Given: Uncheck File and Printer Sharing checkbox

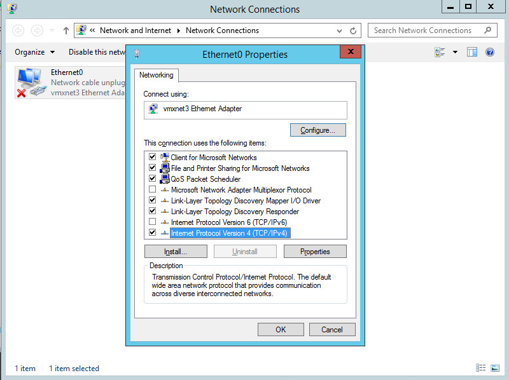Looking at the screenshot, I should (x=152, y=168).
